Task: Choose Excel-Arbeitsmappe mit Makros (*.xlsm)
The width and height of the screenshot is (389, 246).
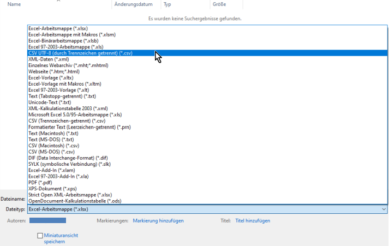Action: click(71, 34)
